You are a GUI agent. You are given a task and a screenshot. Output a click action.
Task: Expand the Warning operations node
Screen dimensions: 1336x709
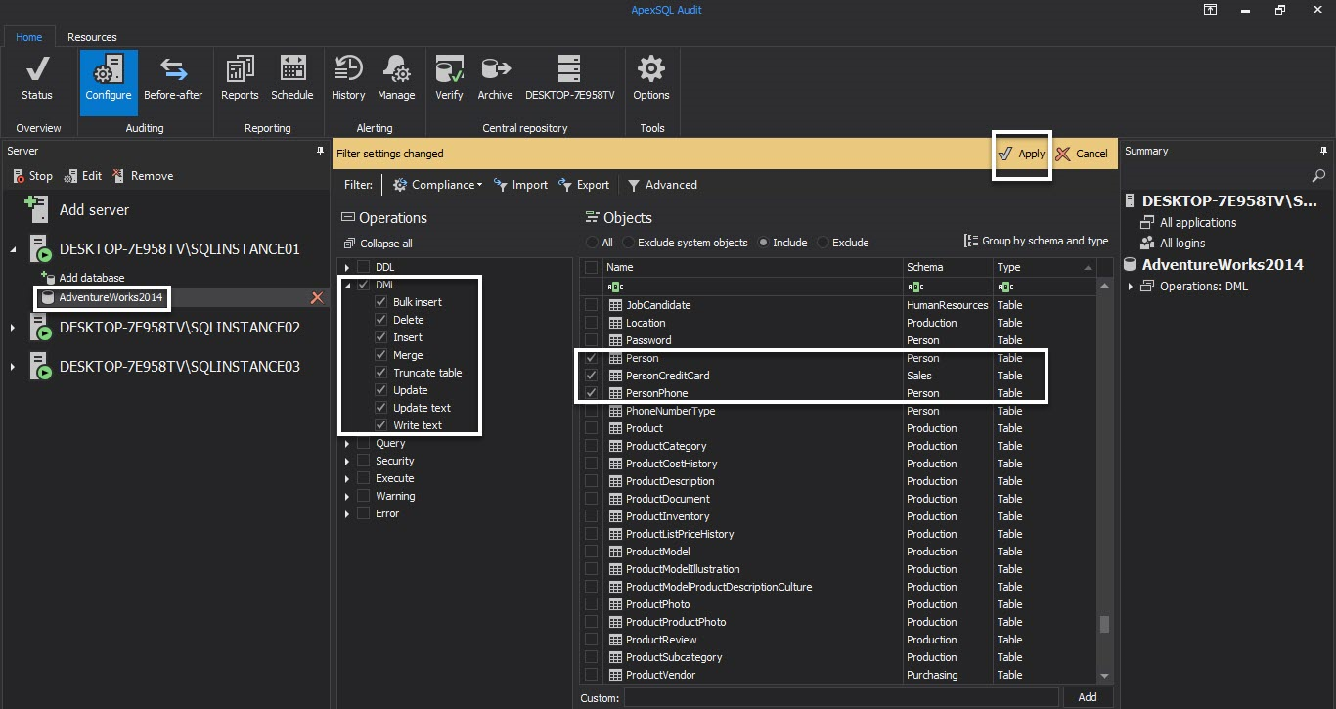pos(347,496)
